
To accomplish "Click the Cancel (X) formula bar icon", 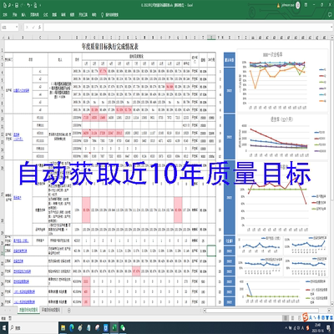I will 27,28.
